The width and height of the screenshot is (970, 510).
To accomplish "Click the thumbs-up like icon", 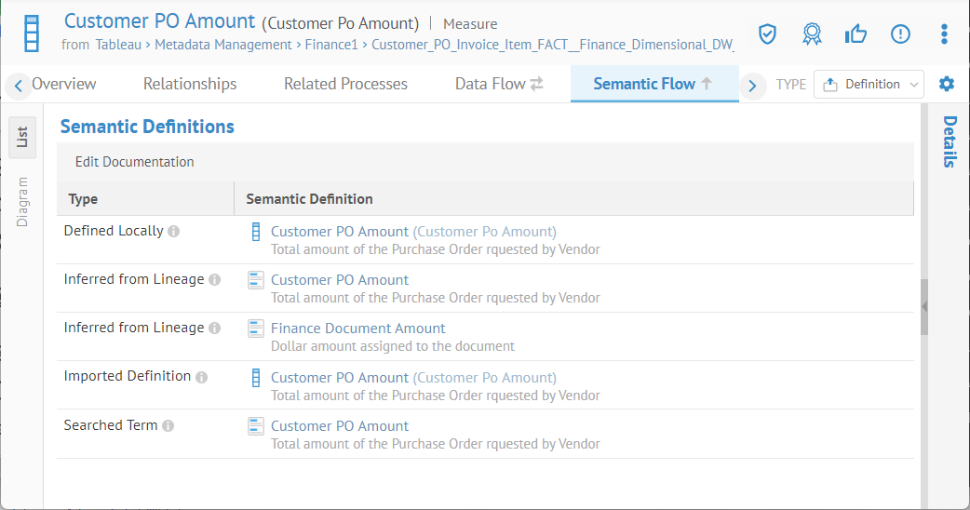I will [x=855, y=34].
